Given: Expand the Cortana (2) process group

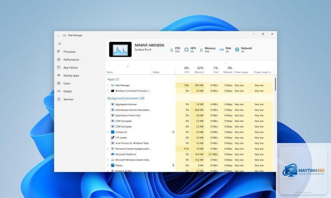Looking at the screenshot, I should click(x=108, y=132).
